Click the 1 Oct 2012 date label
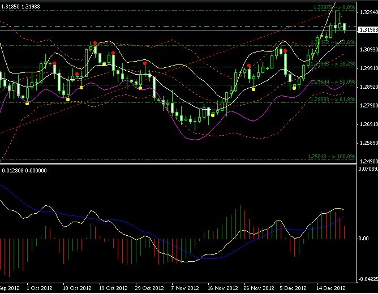 pos(39,288)
